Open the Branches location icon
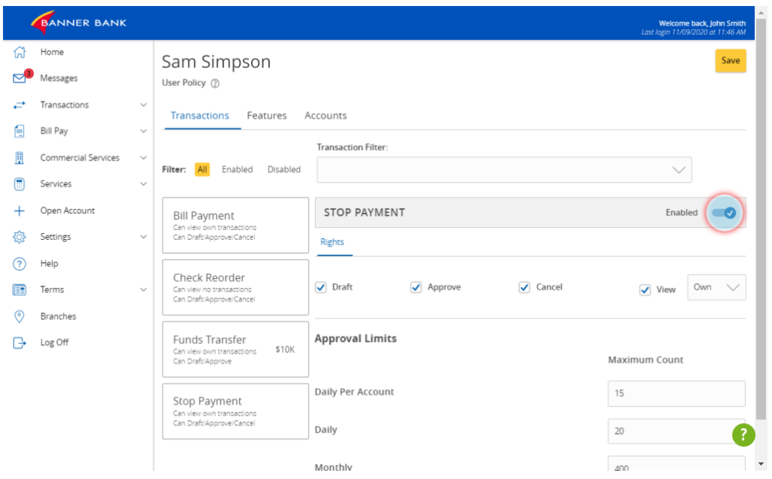The width and height of the screenshot is (772, 479). click(18, 315)
